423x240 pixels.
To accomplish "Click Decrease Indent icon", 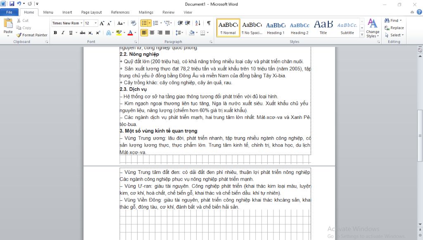I will coord(180,23).
